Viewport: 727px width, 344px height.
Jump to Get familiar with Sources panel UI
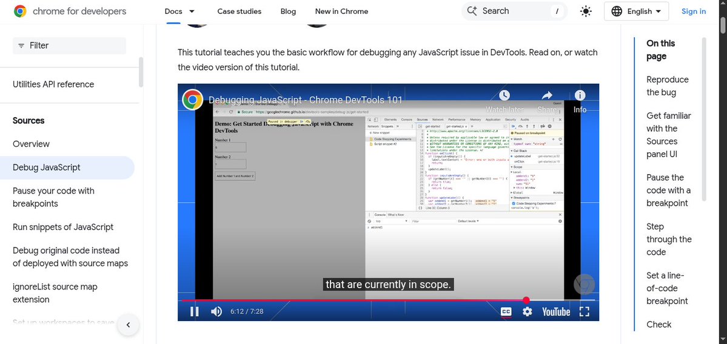[669, 135]
